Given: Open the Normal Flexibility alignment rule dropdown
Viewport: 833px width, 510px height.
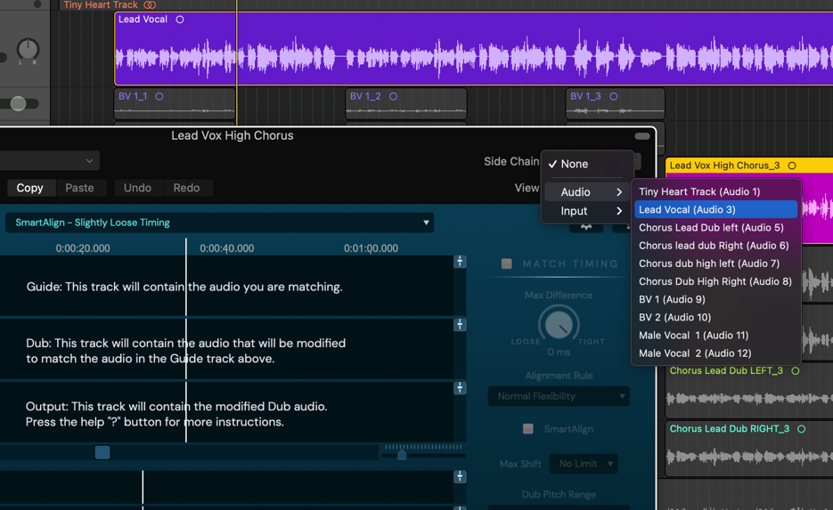Looking at the screenshot, I should pyautogui.click(x=559, y=396).
